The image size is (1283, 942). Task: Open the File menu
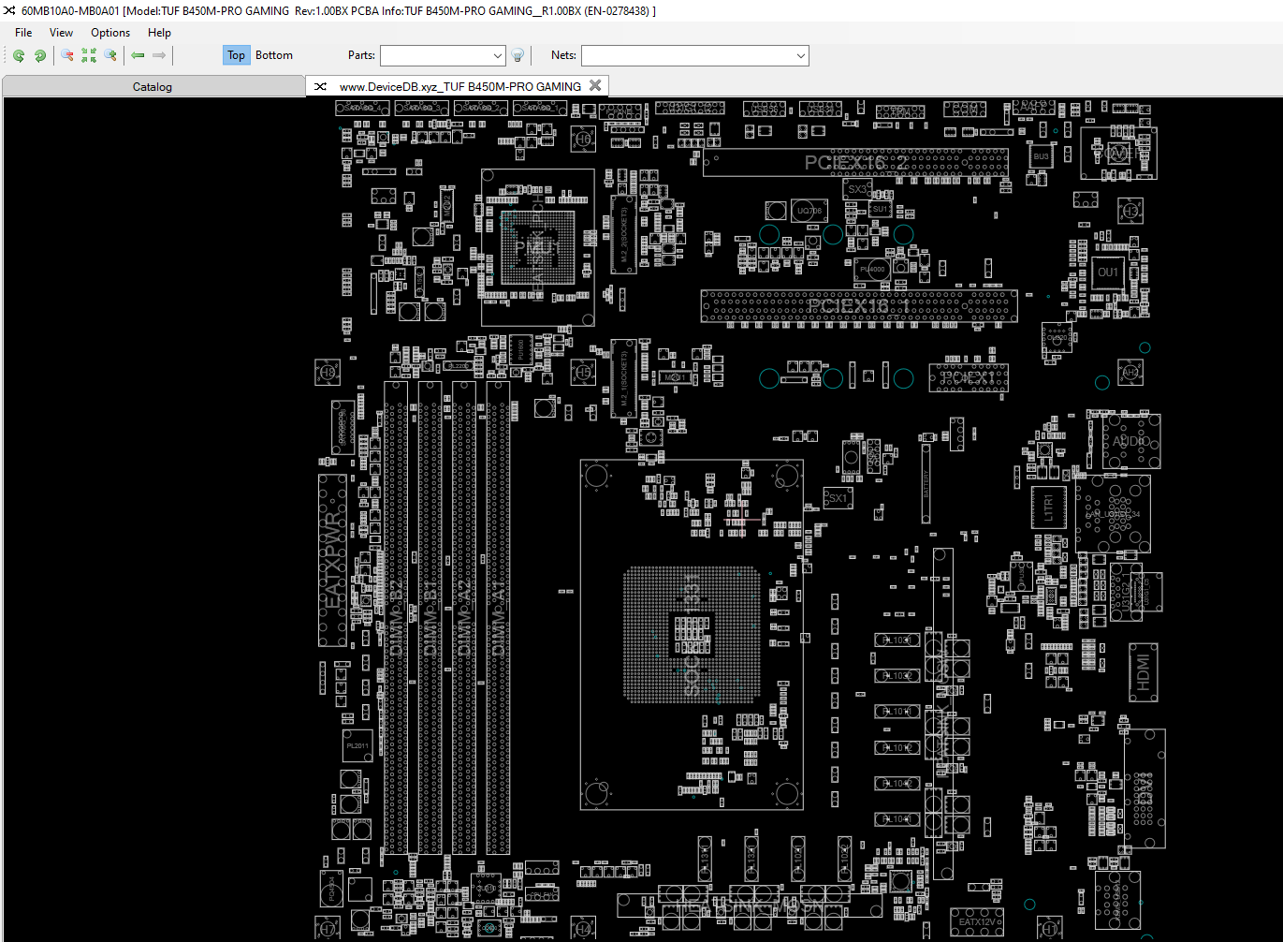tap(23, 32)
